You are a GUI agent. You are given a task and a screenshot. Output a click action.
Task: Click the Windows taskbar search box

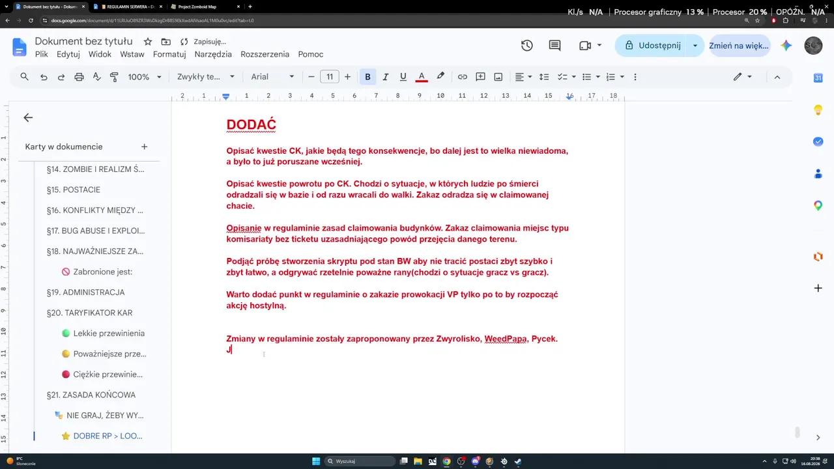pos(360,461)
